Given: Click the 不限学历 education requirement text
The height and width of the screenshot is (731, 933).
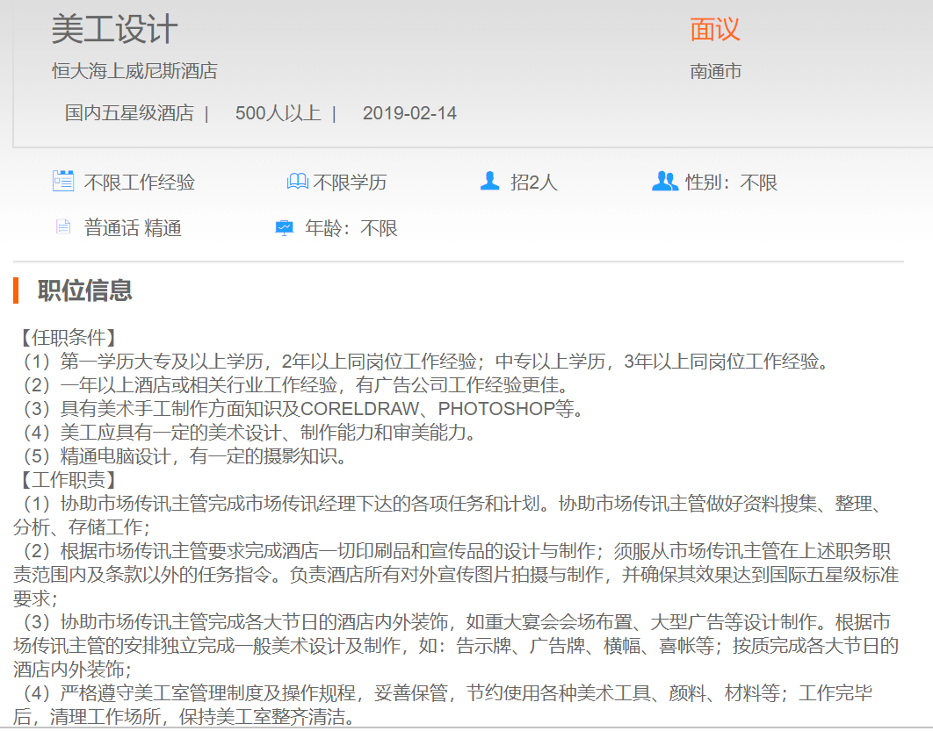Looking at the screenshot, I should [x=350, y=183].
